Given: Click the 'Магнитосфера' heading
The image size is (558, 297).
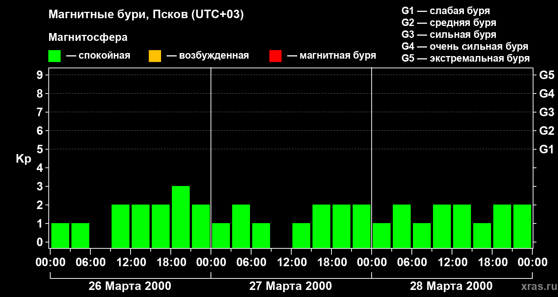Looking at the screenshot, I should (x=88, y=37).
